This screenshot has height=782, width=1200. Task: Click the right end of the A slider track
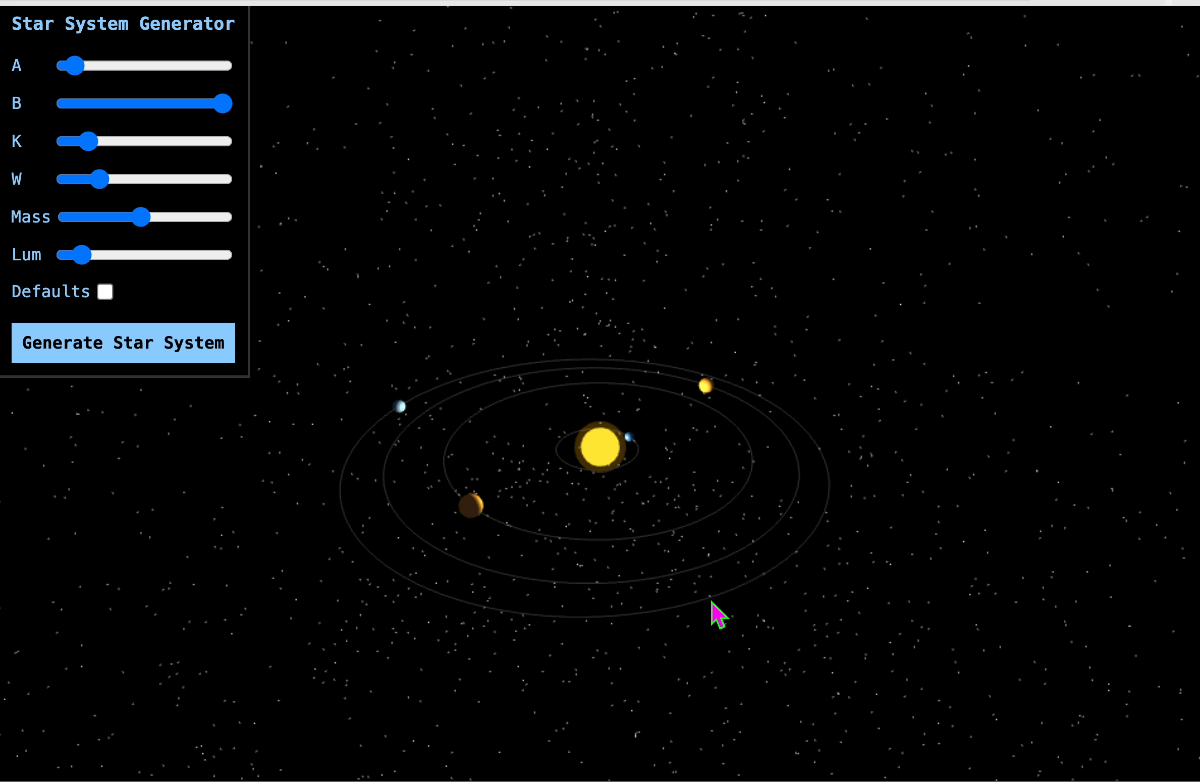(x=229, y=66)
